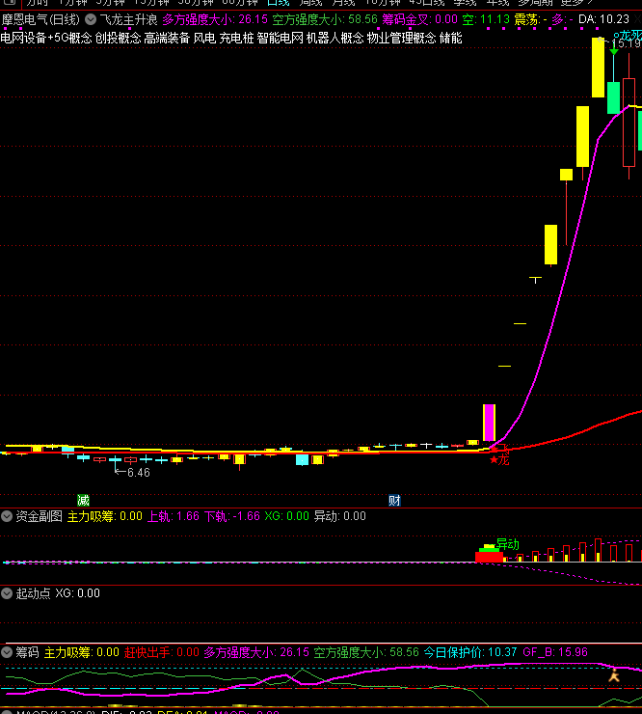Switch to the 年线 period tab
The image size is (642, 714).
(497, 3)
